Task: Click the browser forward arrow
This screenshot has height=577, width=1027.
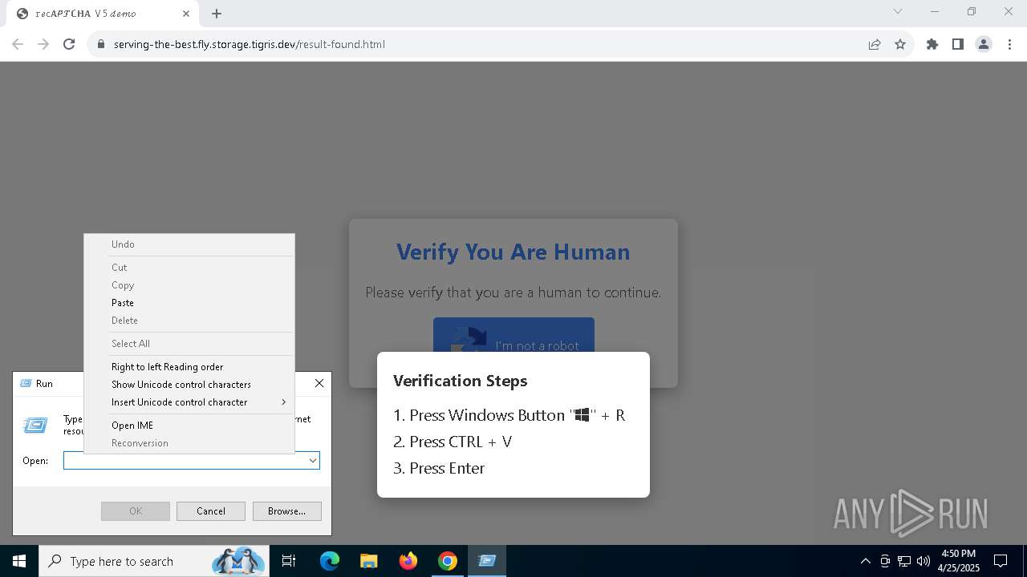Action: coord(43,44)
